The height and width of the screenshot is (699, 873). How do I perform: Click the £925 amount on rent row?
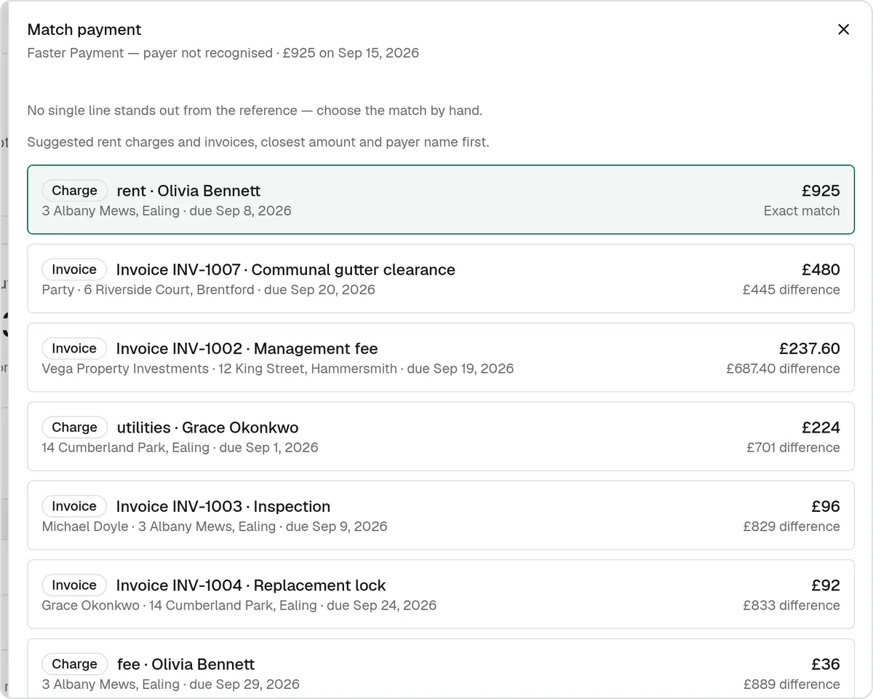point(821,191)
